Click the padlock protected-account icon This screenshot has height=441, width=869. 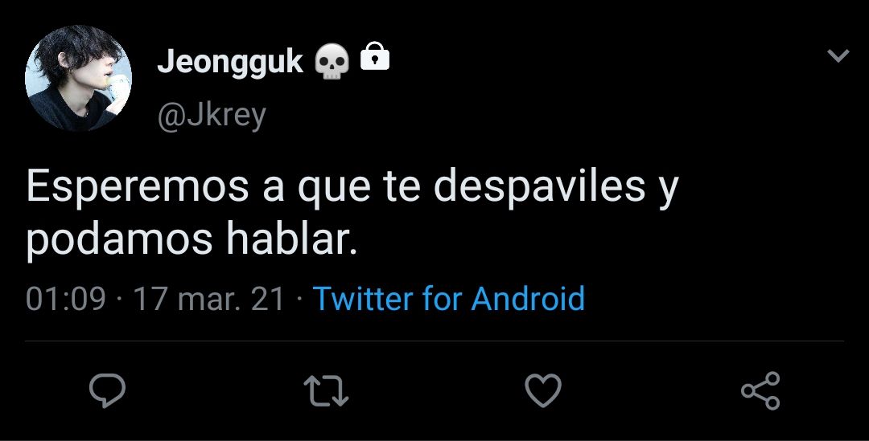point(375,56)
